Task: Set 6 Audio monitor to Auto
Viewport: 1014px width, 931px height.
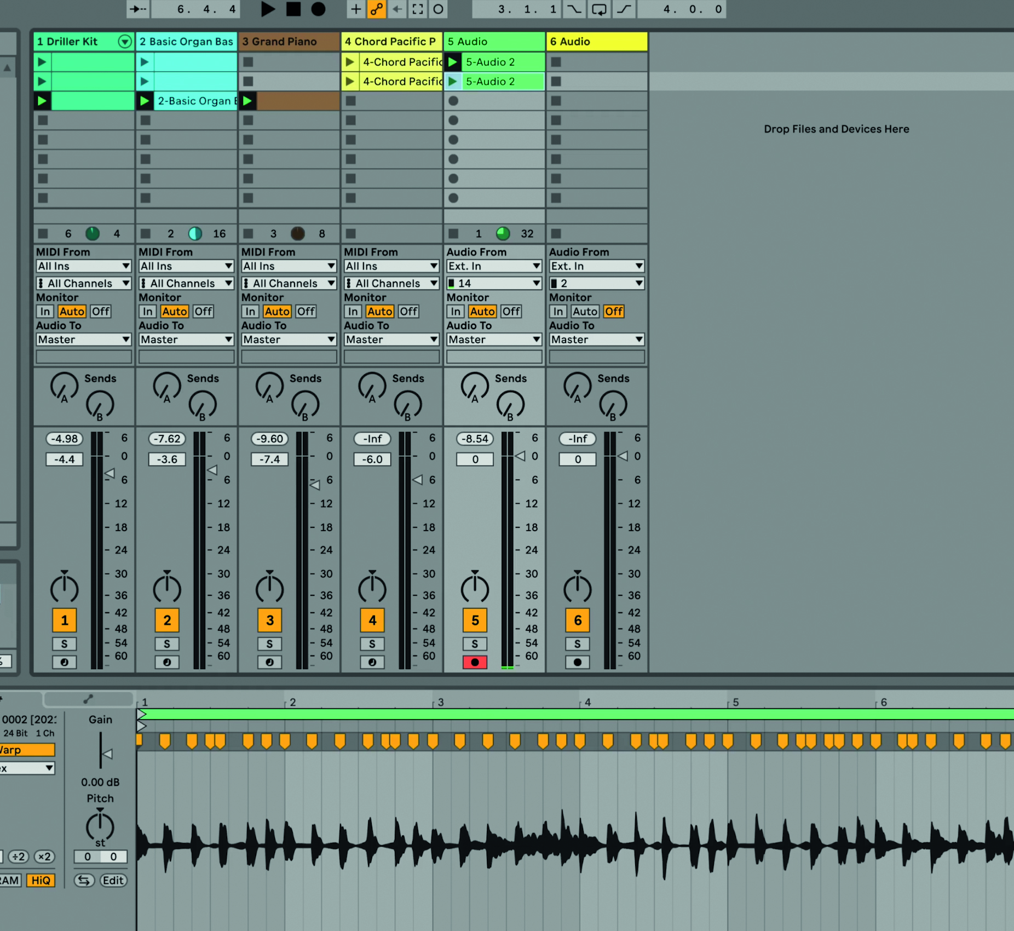Action: click(x=585, y=312)
